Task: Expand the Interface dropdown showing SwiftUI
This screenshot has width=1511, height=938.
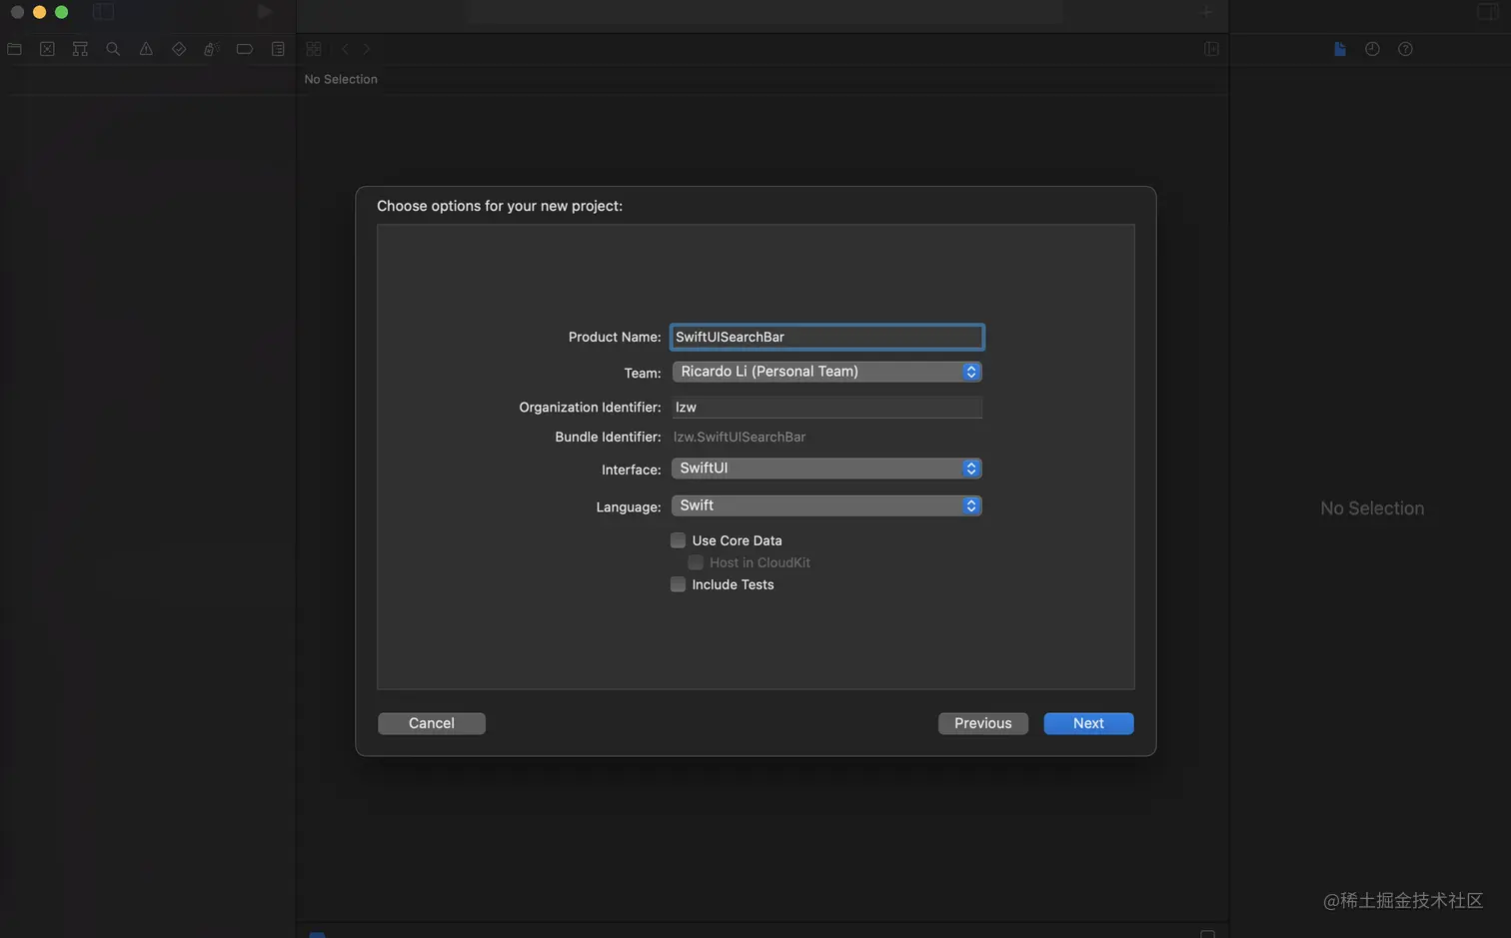Action: 826,469
